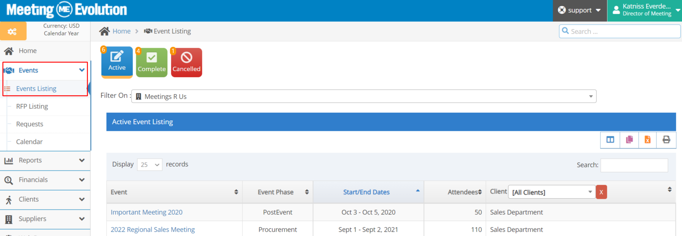Image resolution: width=682 pixels, height=236 pixels.
Task: Open the Filter On Meetings R Us dropdown
Action: pyautogui.click(x=364, y=96)
